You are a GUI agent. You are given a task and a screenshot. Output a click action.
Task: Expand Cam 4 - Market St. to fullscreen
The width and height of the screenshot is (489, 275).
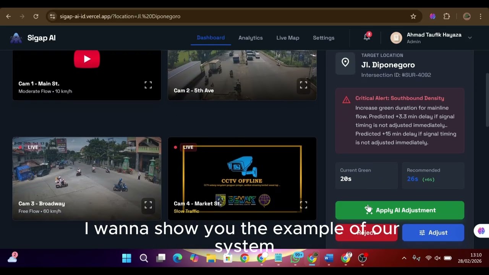coord(303,205)
